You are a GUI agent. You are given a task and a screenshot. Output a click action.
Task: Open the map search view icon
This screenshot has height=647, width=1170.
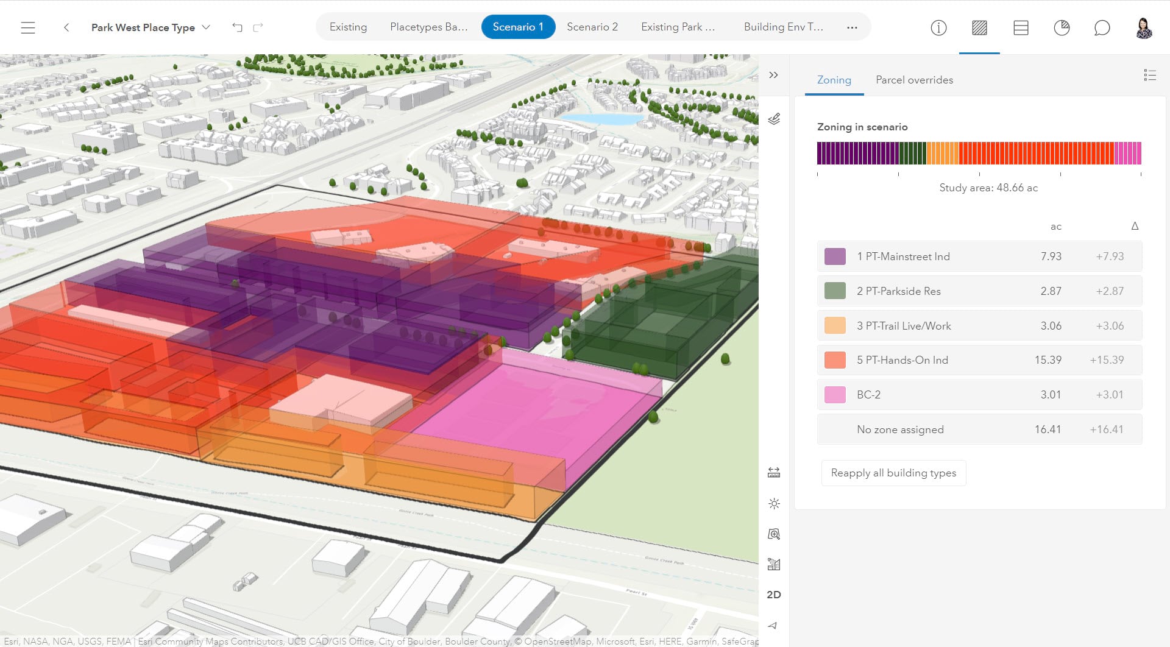point(774,534)
